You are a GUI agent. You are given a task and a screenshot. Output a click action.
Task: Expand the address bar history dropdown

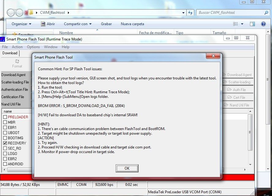tap(183, 13)
